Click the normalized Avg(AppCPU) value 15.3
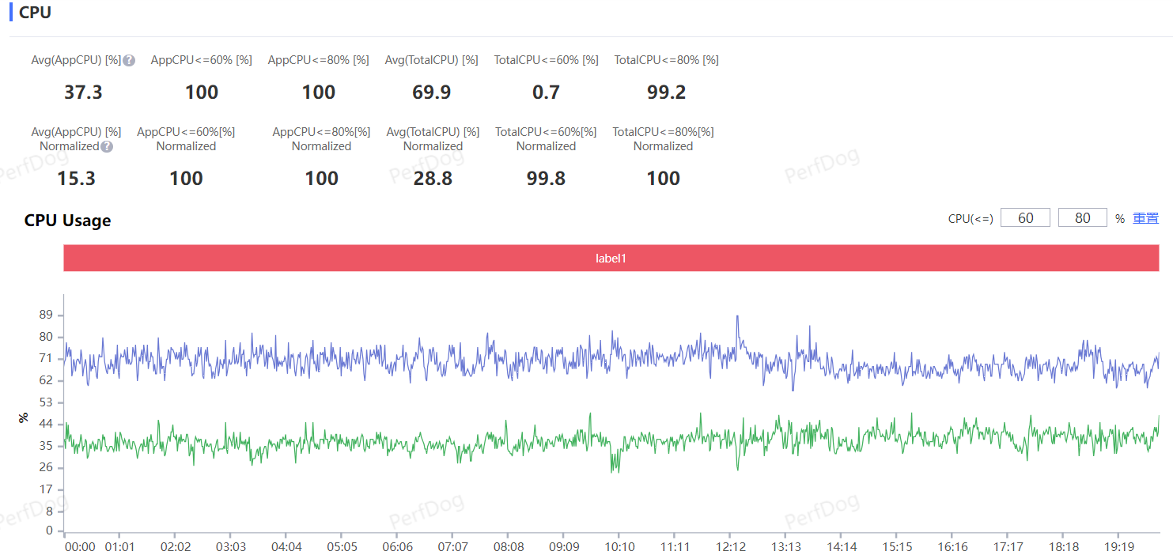Screen dimensions: 1173x555 point(76,179)
